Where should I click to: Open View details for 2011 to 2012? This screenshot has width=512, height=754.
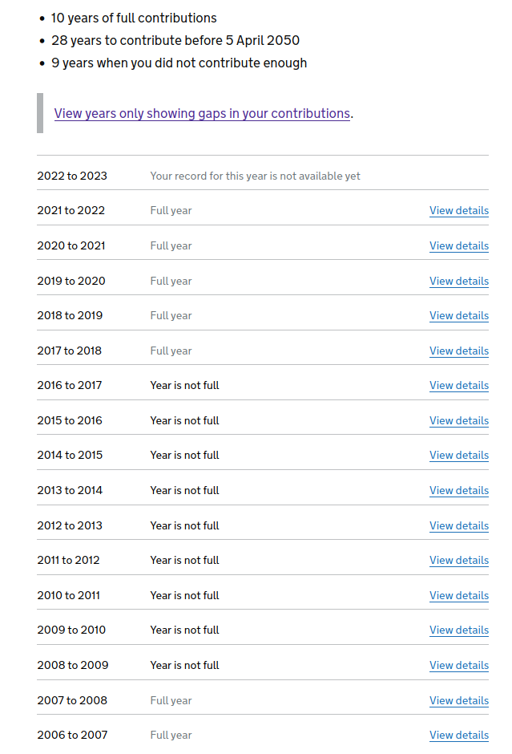pyautogui.click(x=458, y=561)
